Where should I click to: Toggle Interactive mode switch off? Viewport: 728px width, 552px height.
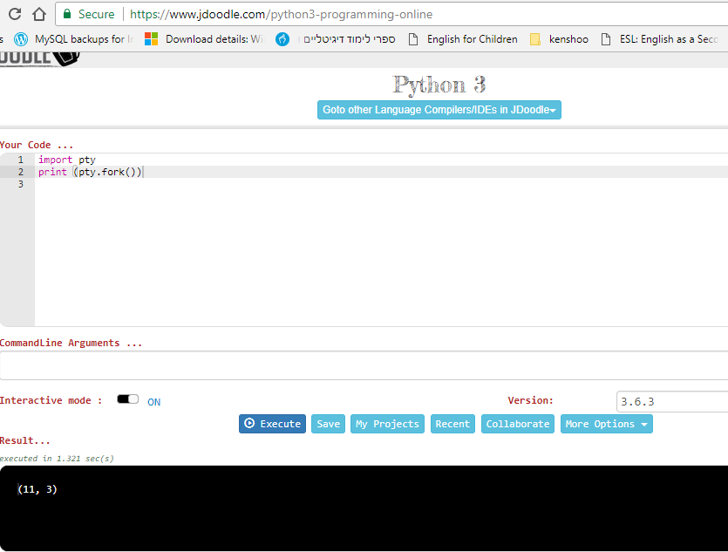point(127,398)
